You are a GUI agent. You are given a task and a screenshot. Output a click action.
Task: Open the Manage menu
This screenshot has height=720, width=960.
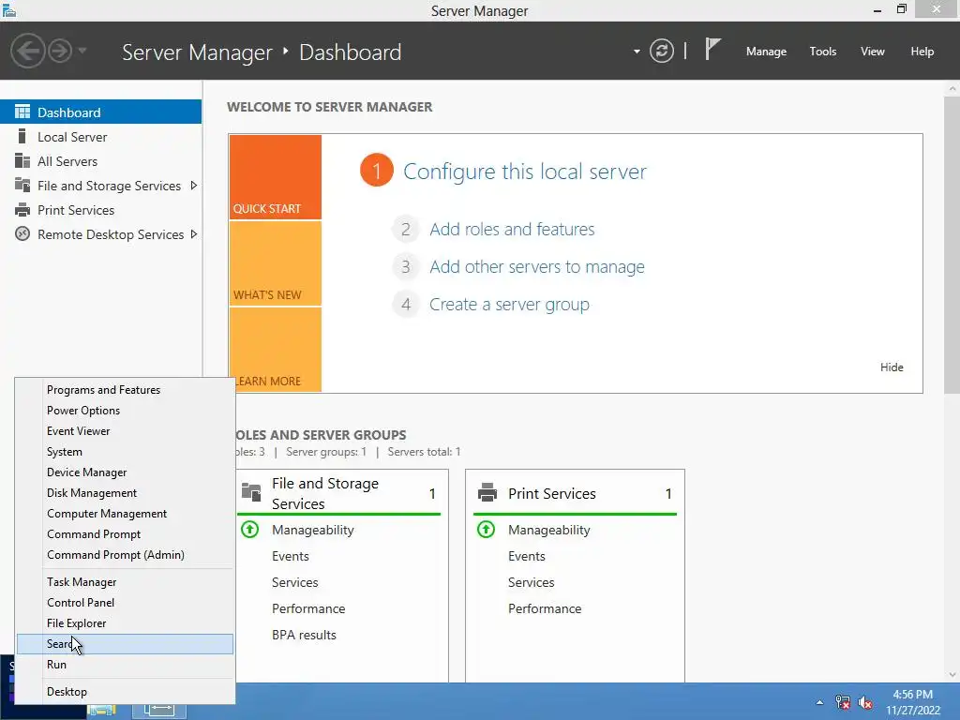pos(766,52)
